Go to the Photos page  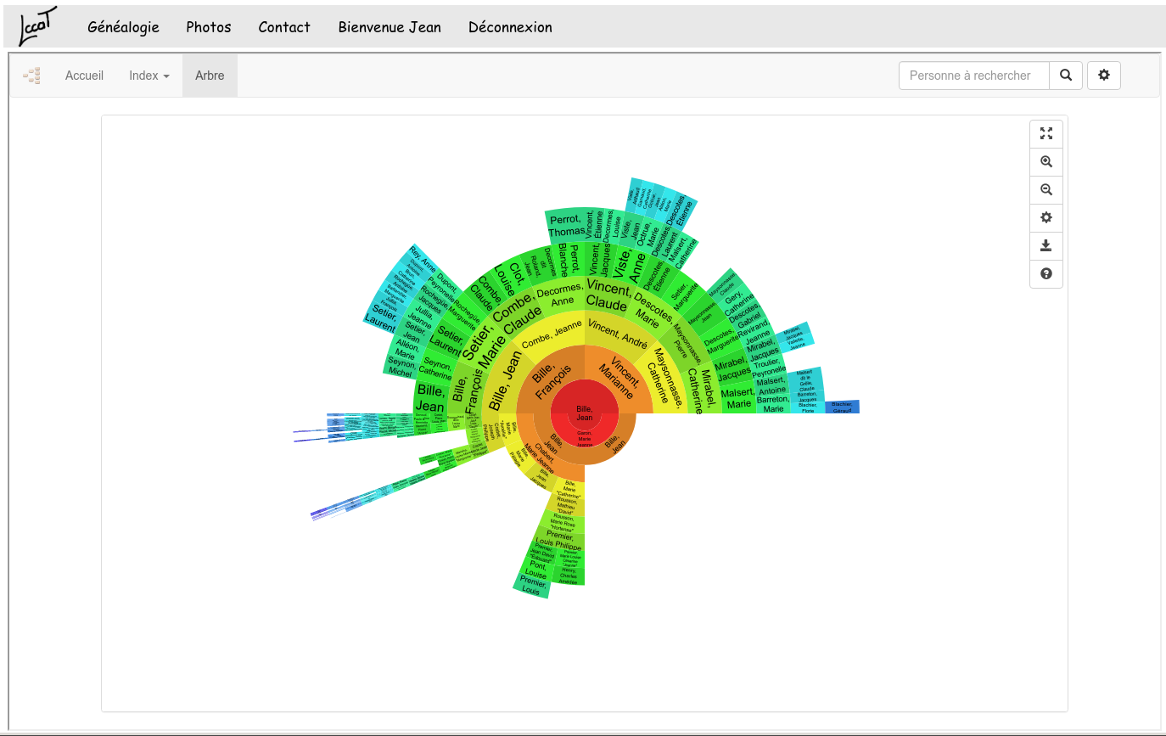tap(209, 27)
